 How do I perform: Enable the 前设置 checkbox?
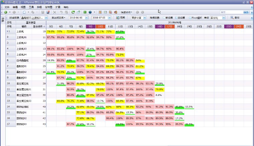(x=164, y=18)
